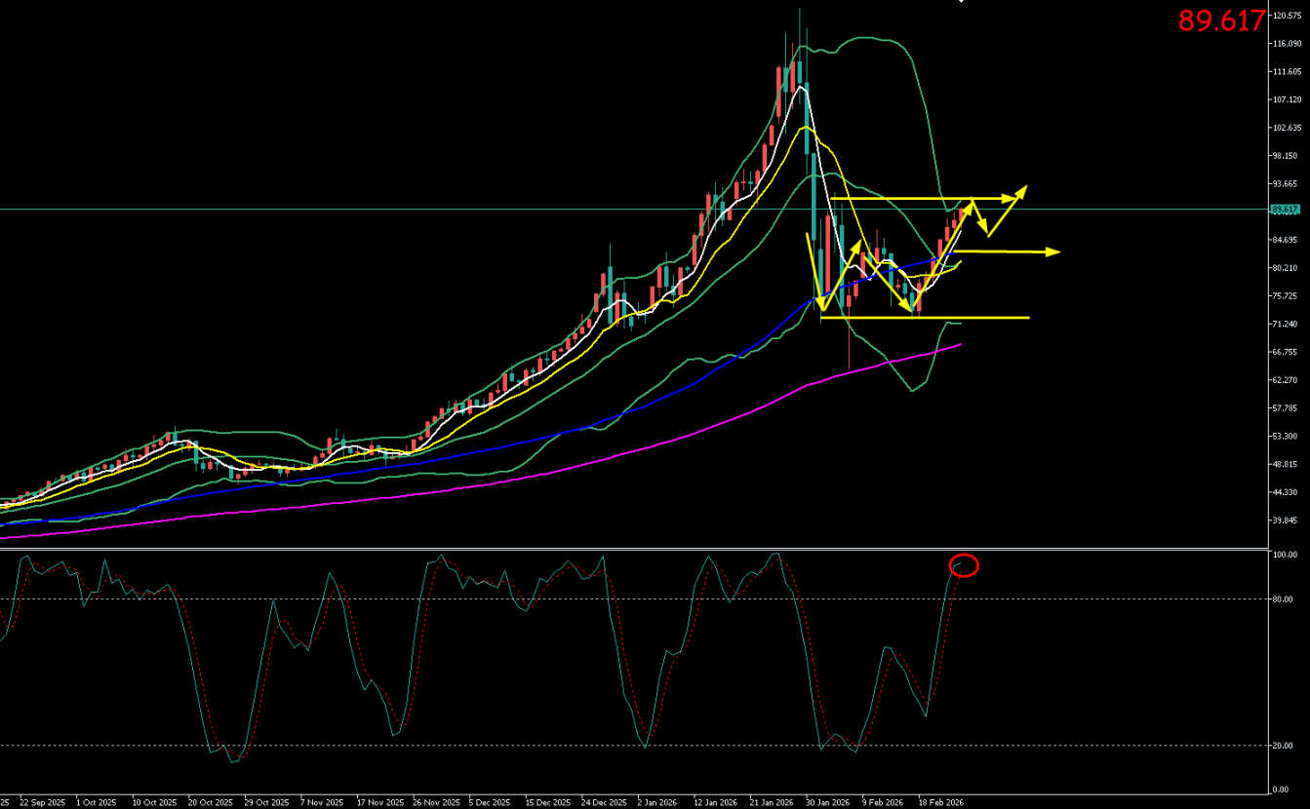Click the magenta moving average line's right end
Image resolution: width=1310 pixels, height=809 pixels.
click(x=960, y=344)
